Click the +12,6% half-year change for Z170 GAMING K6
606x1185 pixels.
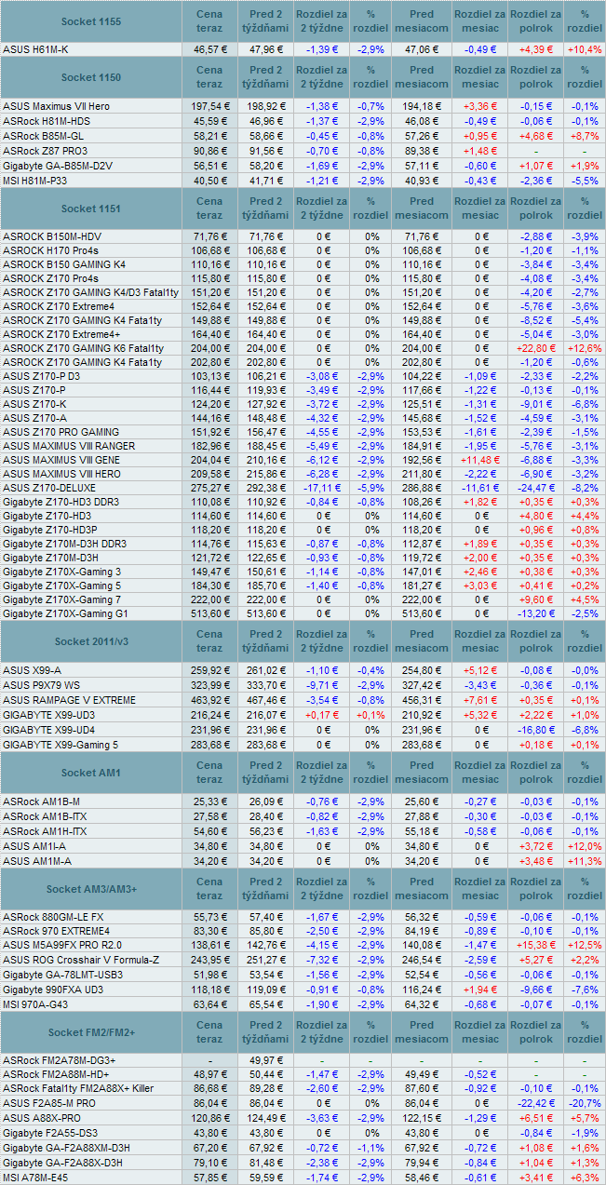[x=584, y=348]
